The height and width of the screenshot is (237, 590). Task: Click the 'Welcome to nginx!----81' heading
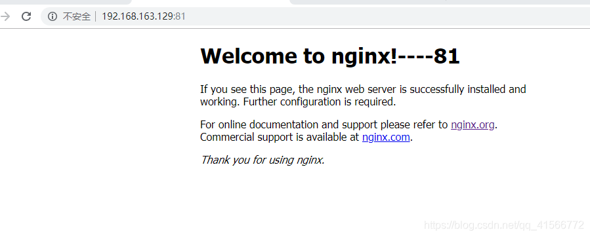tap(330, 56)
